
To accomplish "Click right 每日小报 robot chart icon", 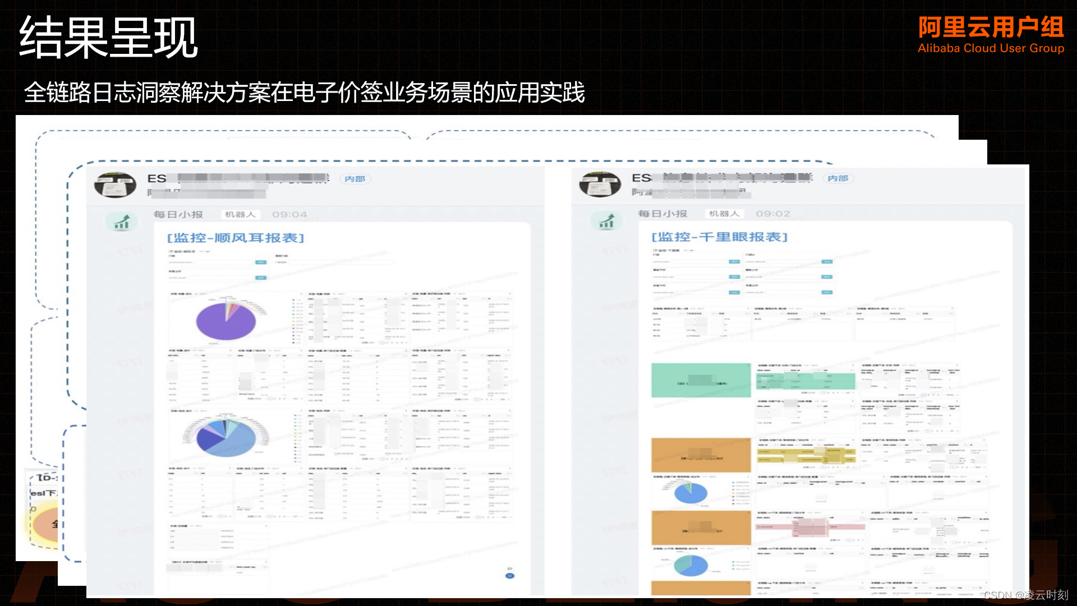I will (606, 221).
